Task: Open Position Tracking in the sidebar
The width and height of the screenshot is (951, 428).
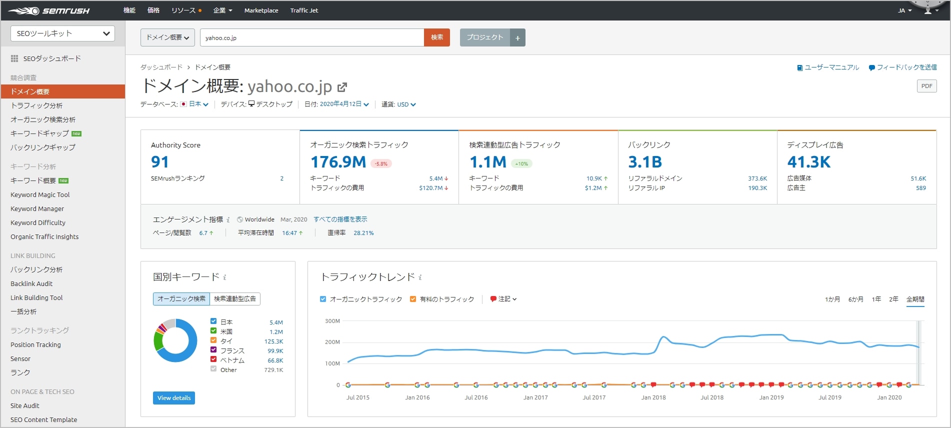Action: point(35,344)
